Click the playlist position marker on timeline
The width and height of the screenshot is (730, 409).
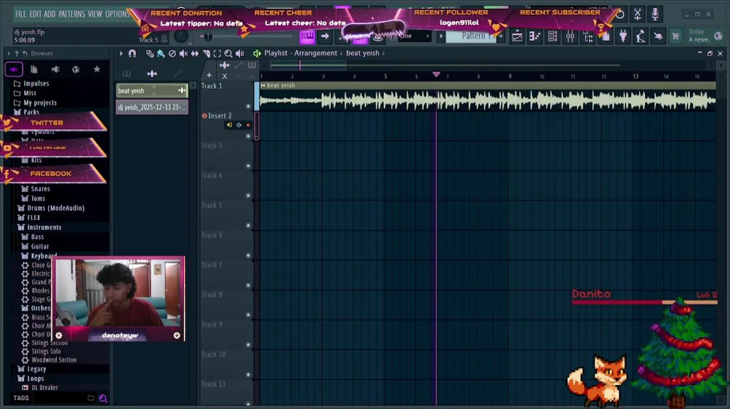point(436,75)
